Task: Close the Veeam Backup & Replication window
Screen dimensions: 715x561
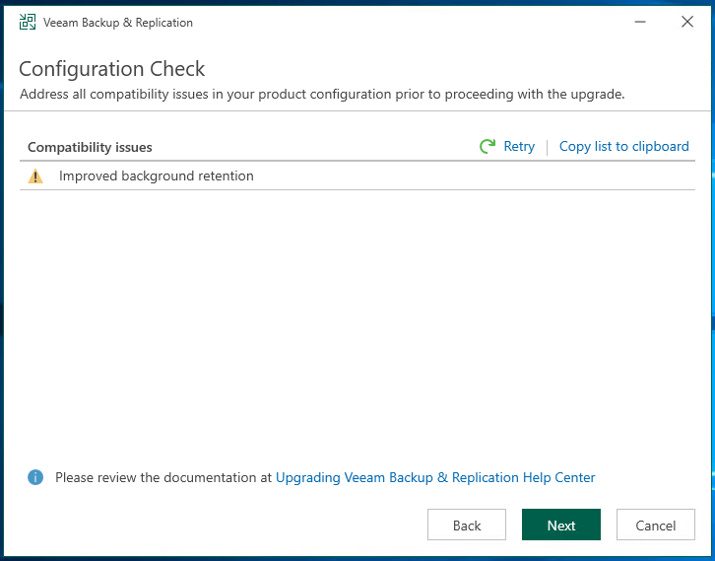Action: [x=687, y=22]
